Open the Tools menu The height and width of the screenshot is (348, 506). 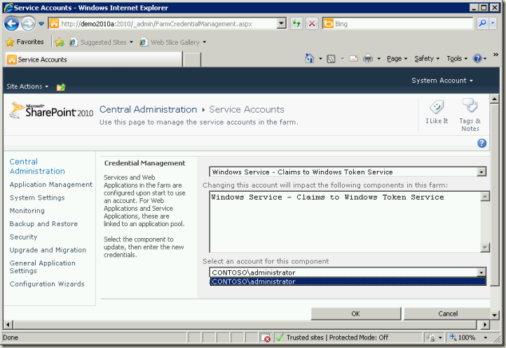point(457,58)
